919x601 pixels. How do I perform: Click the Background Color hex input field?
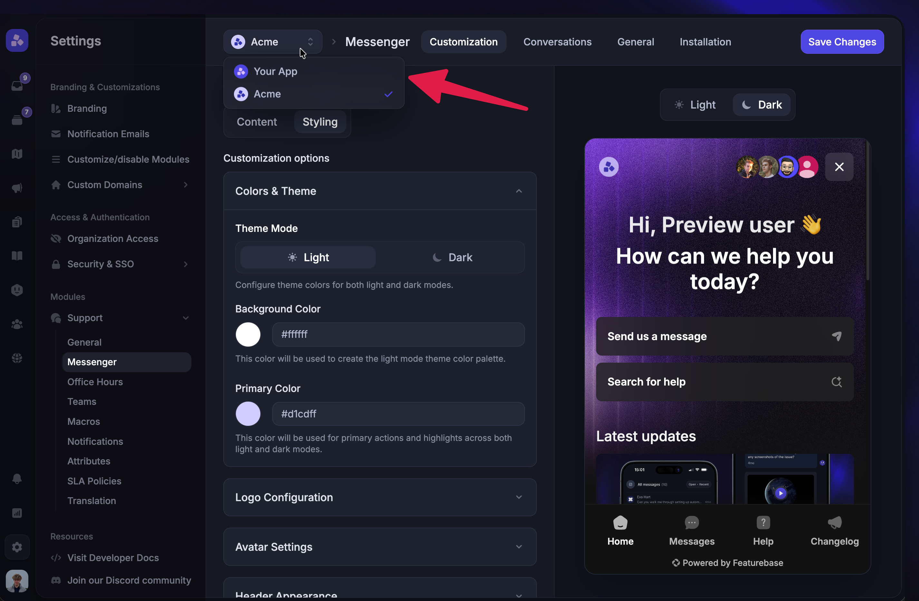click(x=399, y=334)
